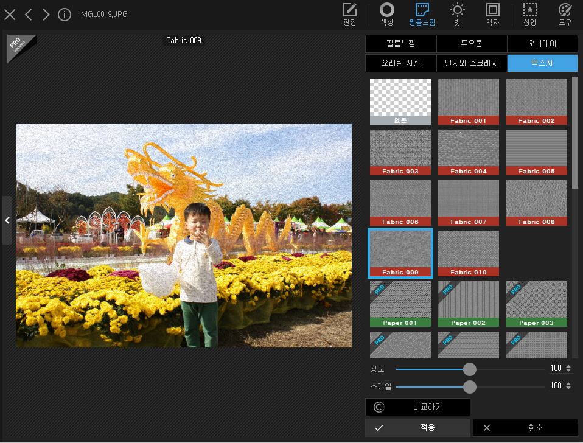Screen dimensions: 583x443
Task: Click the IMG_0019.JPG file name
Action: (103, 15)
